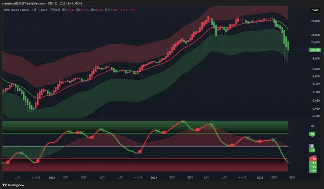The image size is (324, 189).
Task: Click the 21,000 price scale label
Action: coord(315,35)
